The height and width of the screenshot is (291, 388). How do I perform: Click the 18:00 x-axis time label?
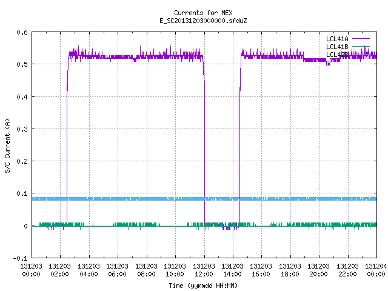(290, 274)
